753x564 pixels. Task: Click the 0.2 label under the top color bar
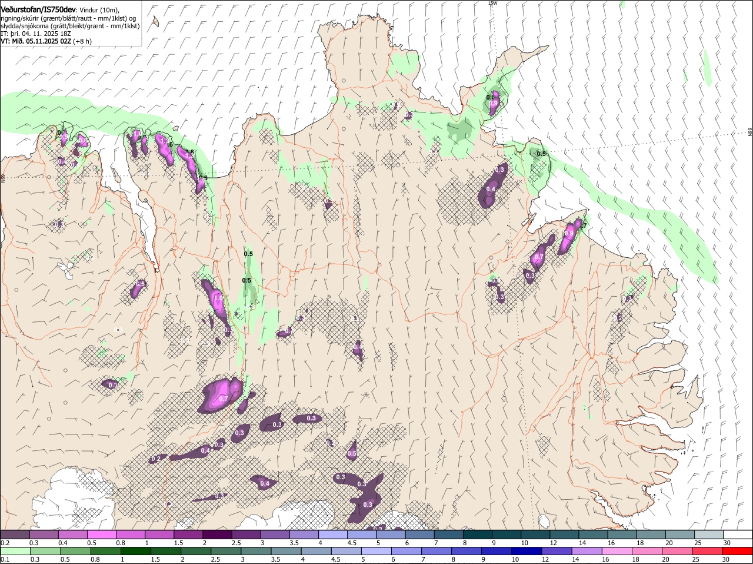[5, 543]
